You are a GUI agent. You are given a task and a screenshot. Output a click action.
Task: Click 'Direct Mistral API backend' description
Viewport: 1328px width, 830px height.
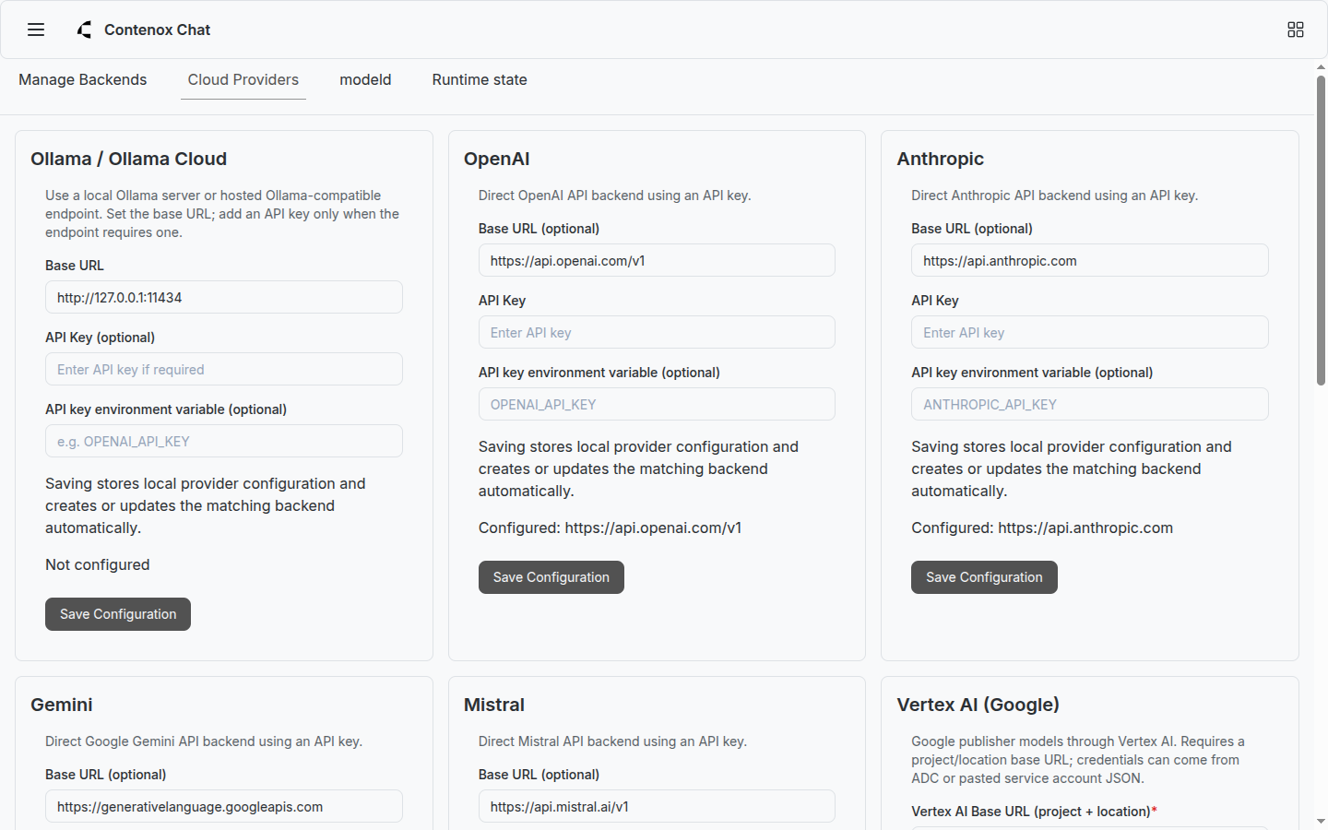coord(612,741)
